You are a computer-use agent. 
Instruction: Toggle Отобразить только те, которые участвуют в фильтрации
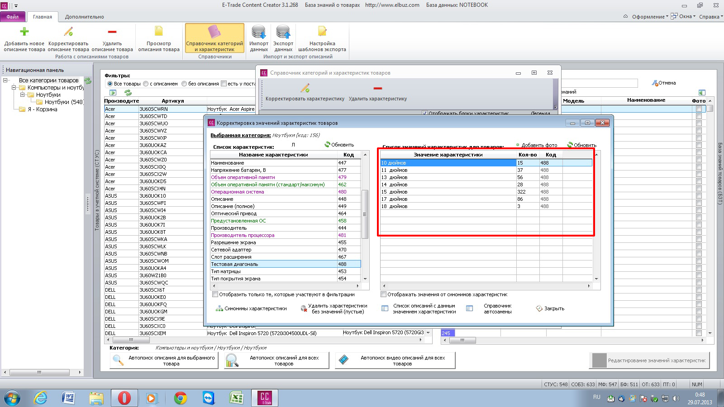[x=215, y=294]
